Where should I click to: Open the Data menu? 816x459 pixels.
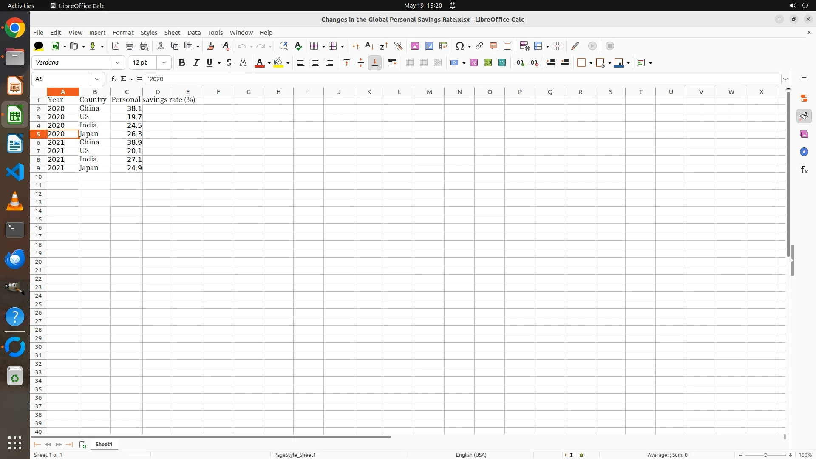[x=194, y=33]
